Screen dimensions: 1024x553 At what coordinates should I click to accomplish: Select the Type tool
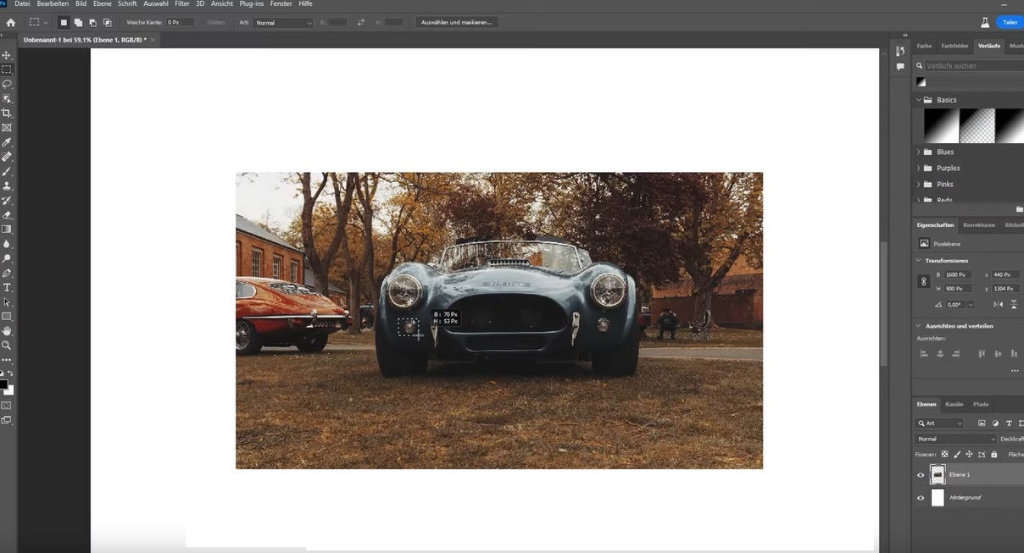pyautogui.click(x=6, y=287)
